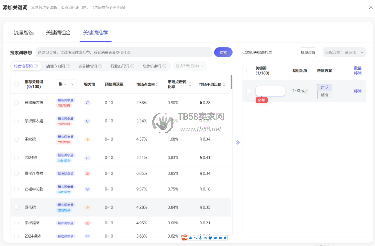
Task: Click the keyword table vertical scrollbar
Action: tap(231, 82)
